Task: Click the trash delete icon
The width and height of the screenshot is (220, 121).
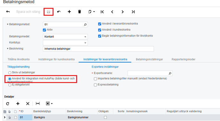Action: pyautogui.click(x=79, y=12)
